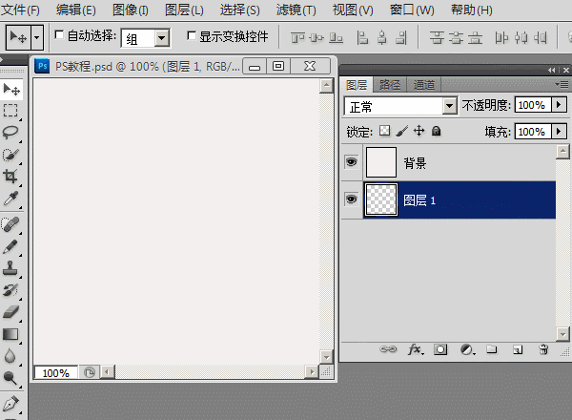Open the 不透明度 slider arrow
The height and width of the screenshot is (420, 572).
point(559,105)
